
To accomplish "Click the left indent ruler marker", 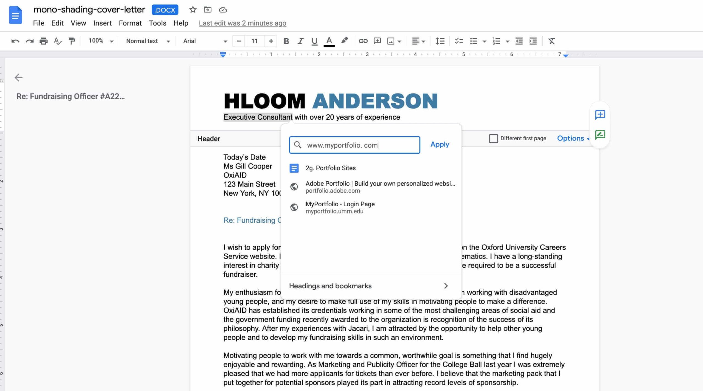I will [223, 54].
